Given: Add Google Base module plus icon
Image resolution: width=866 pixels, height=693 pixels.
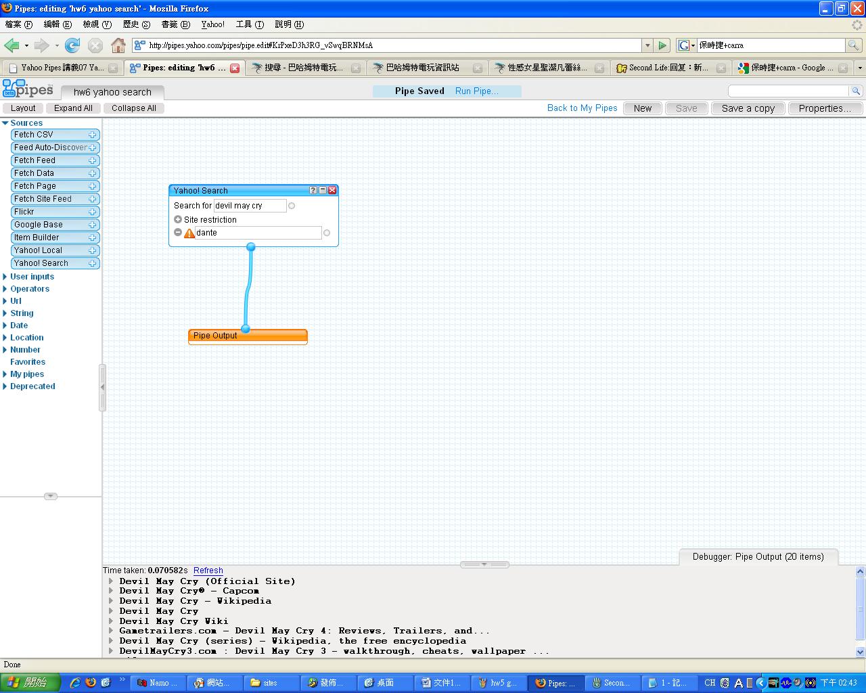Looking at the screenshot, I should 92,225.
